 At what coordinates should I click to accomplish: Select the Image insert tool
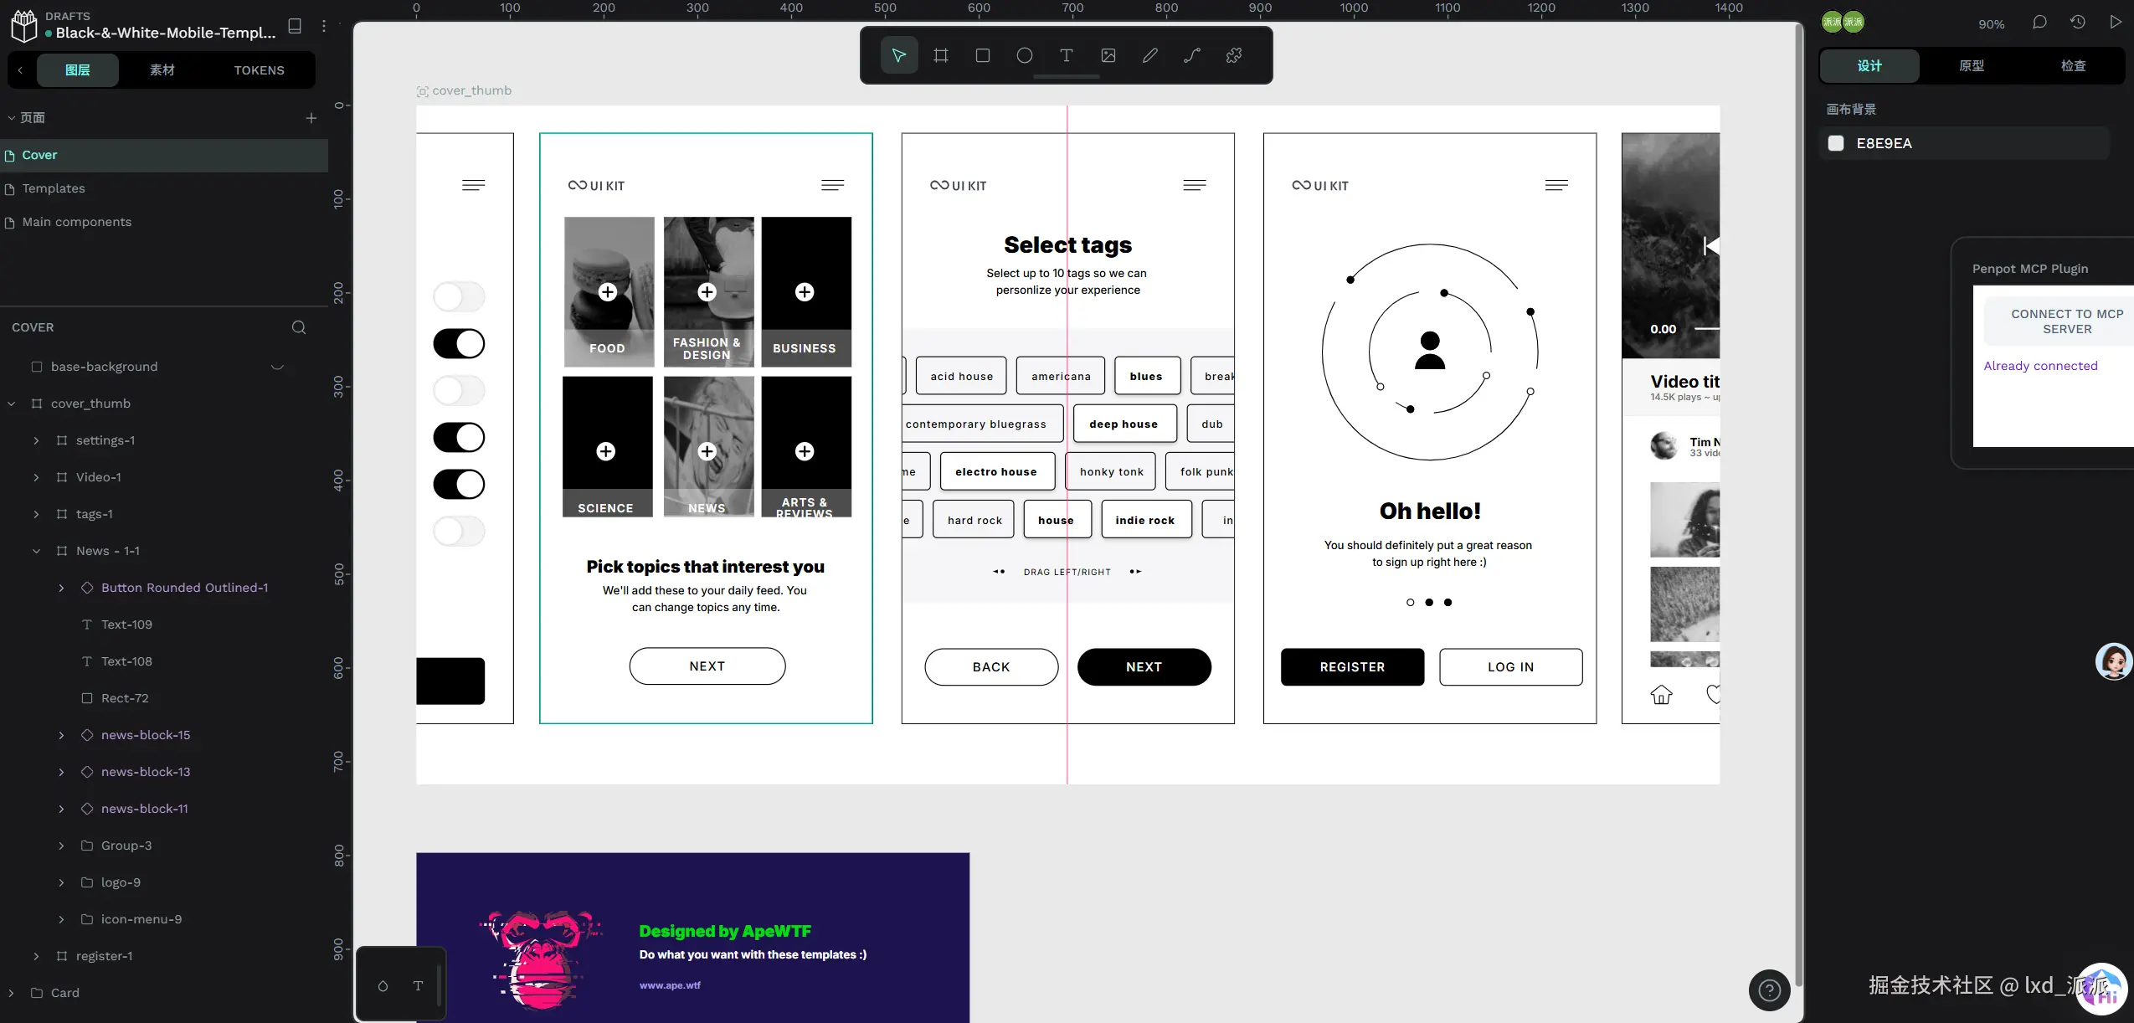coord(1108,55)
